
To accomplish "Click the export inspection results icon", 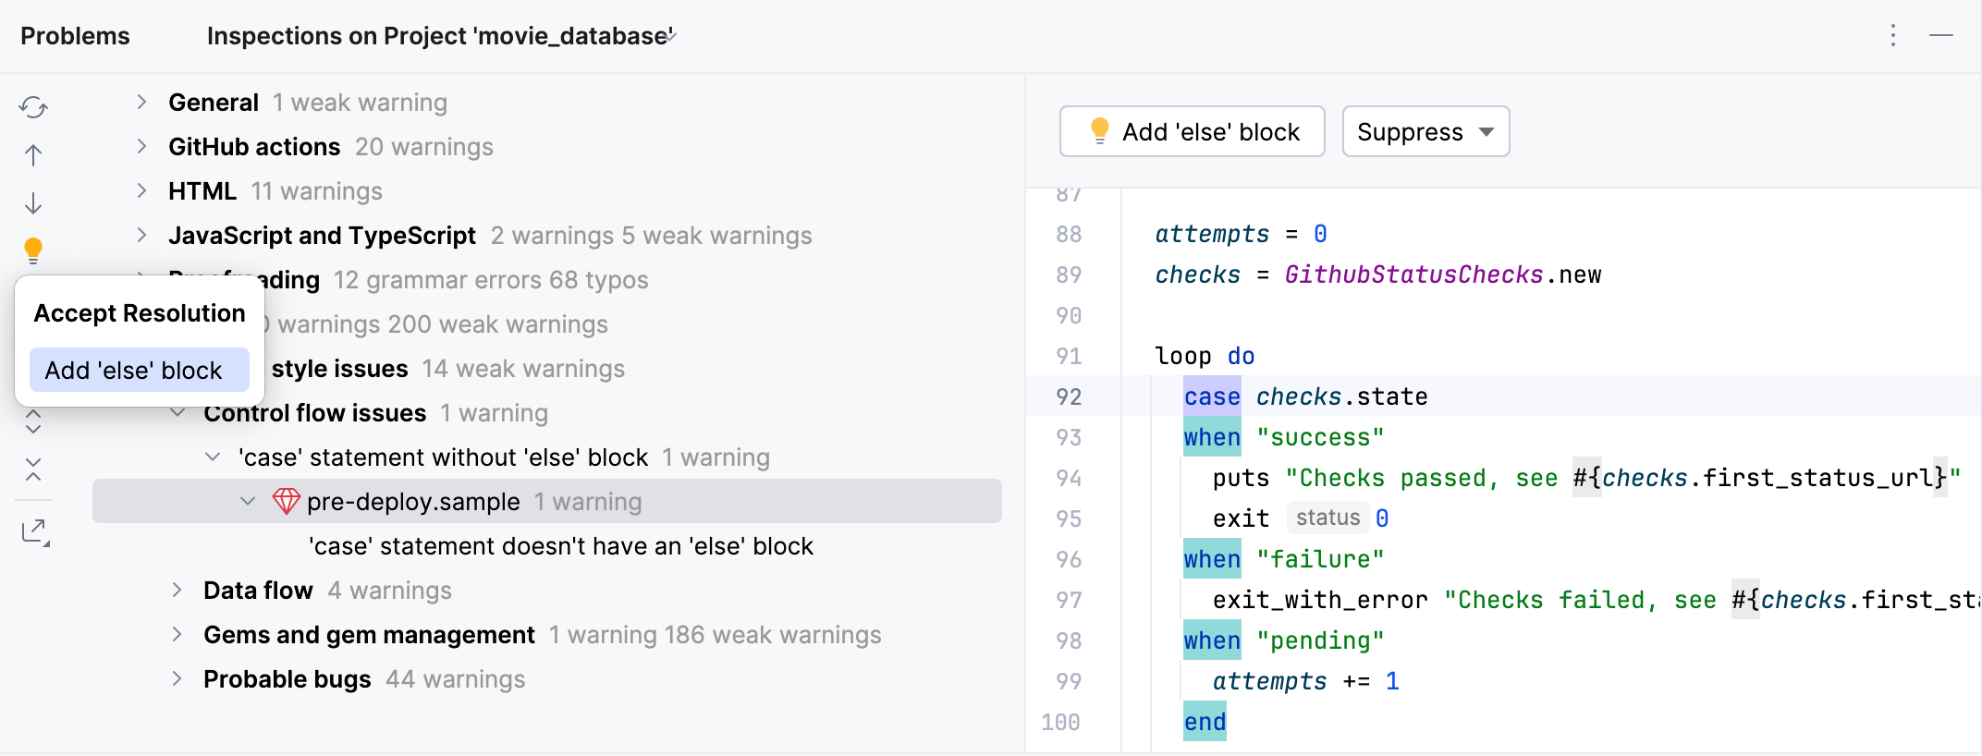I will pyautogui.click(x=35, y=531).
